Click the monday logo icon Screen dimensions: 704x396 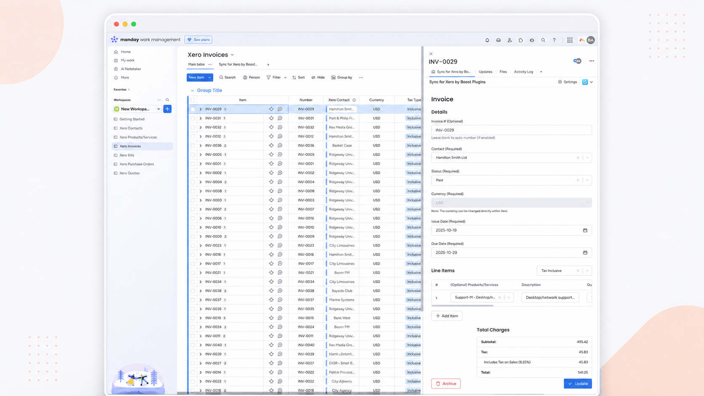click(114, 39)
